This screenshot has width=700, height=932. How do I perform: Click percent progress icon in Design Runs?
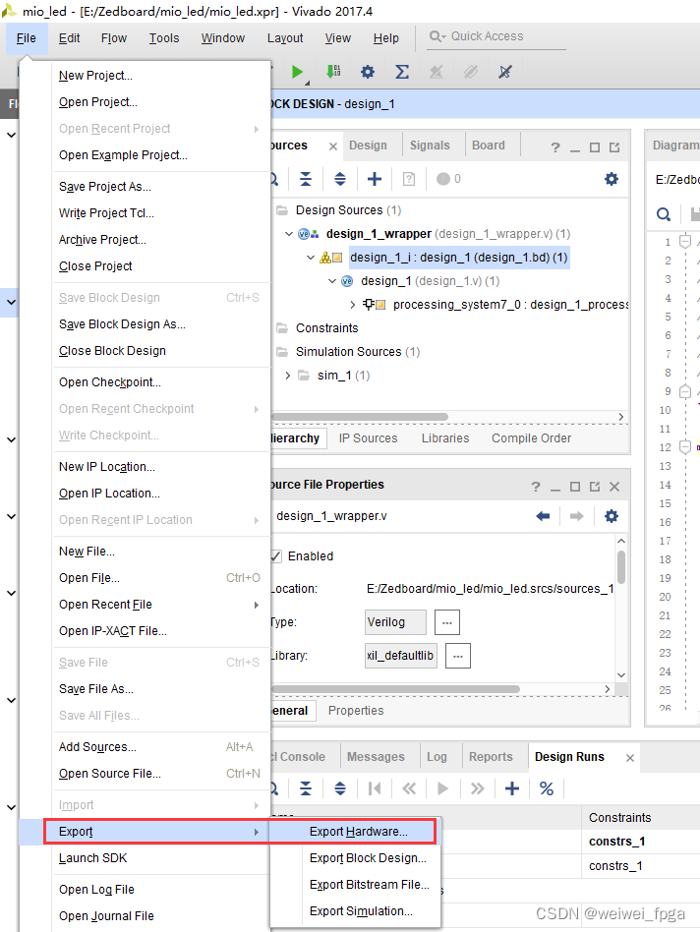click(x=547, y=788)
